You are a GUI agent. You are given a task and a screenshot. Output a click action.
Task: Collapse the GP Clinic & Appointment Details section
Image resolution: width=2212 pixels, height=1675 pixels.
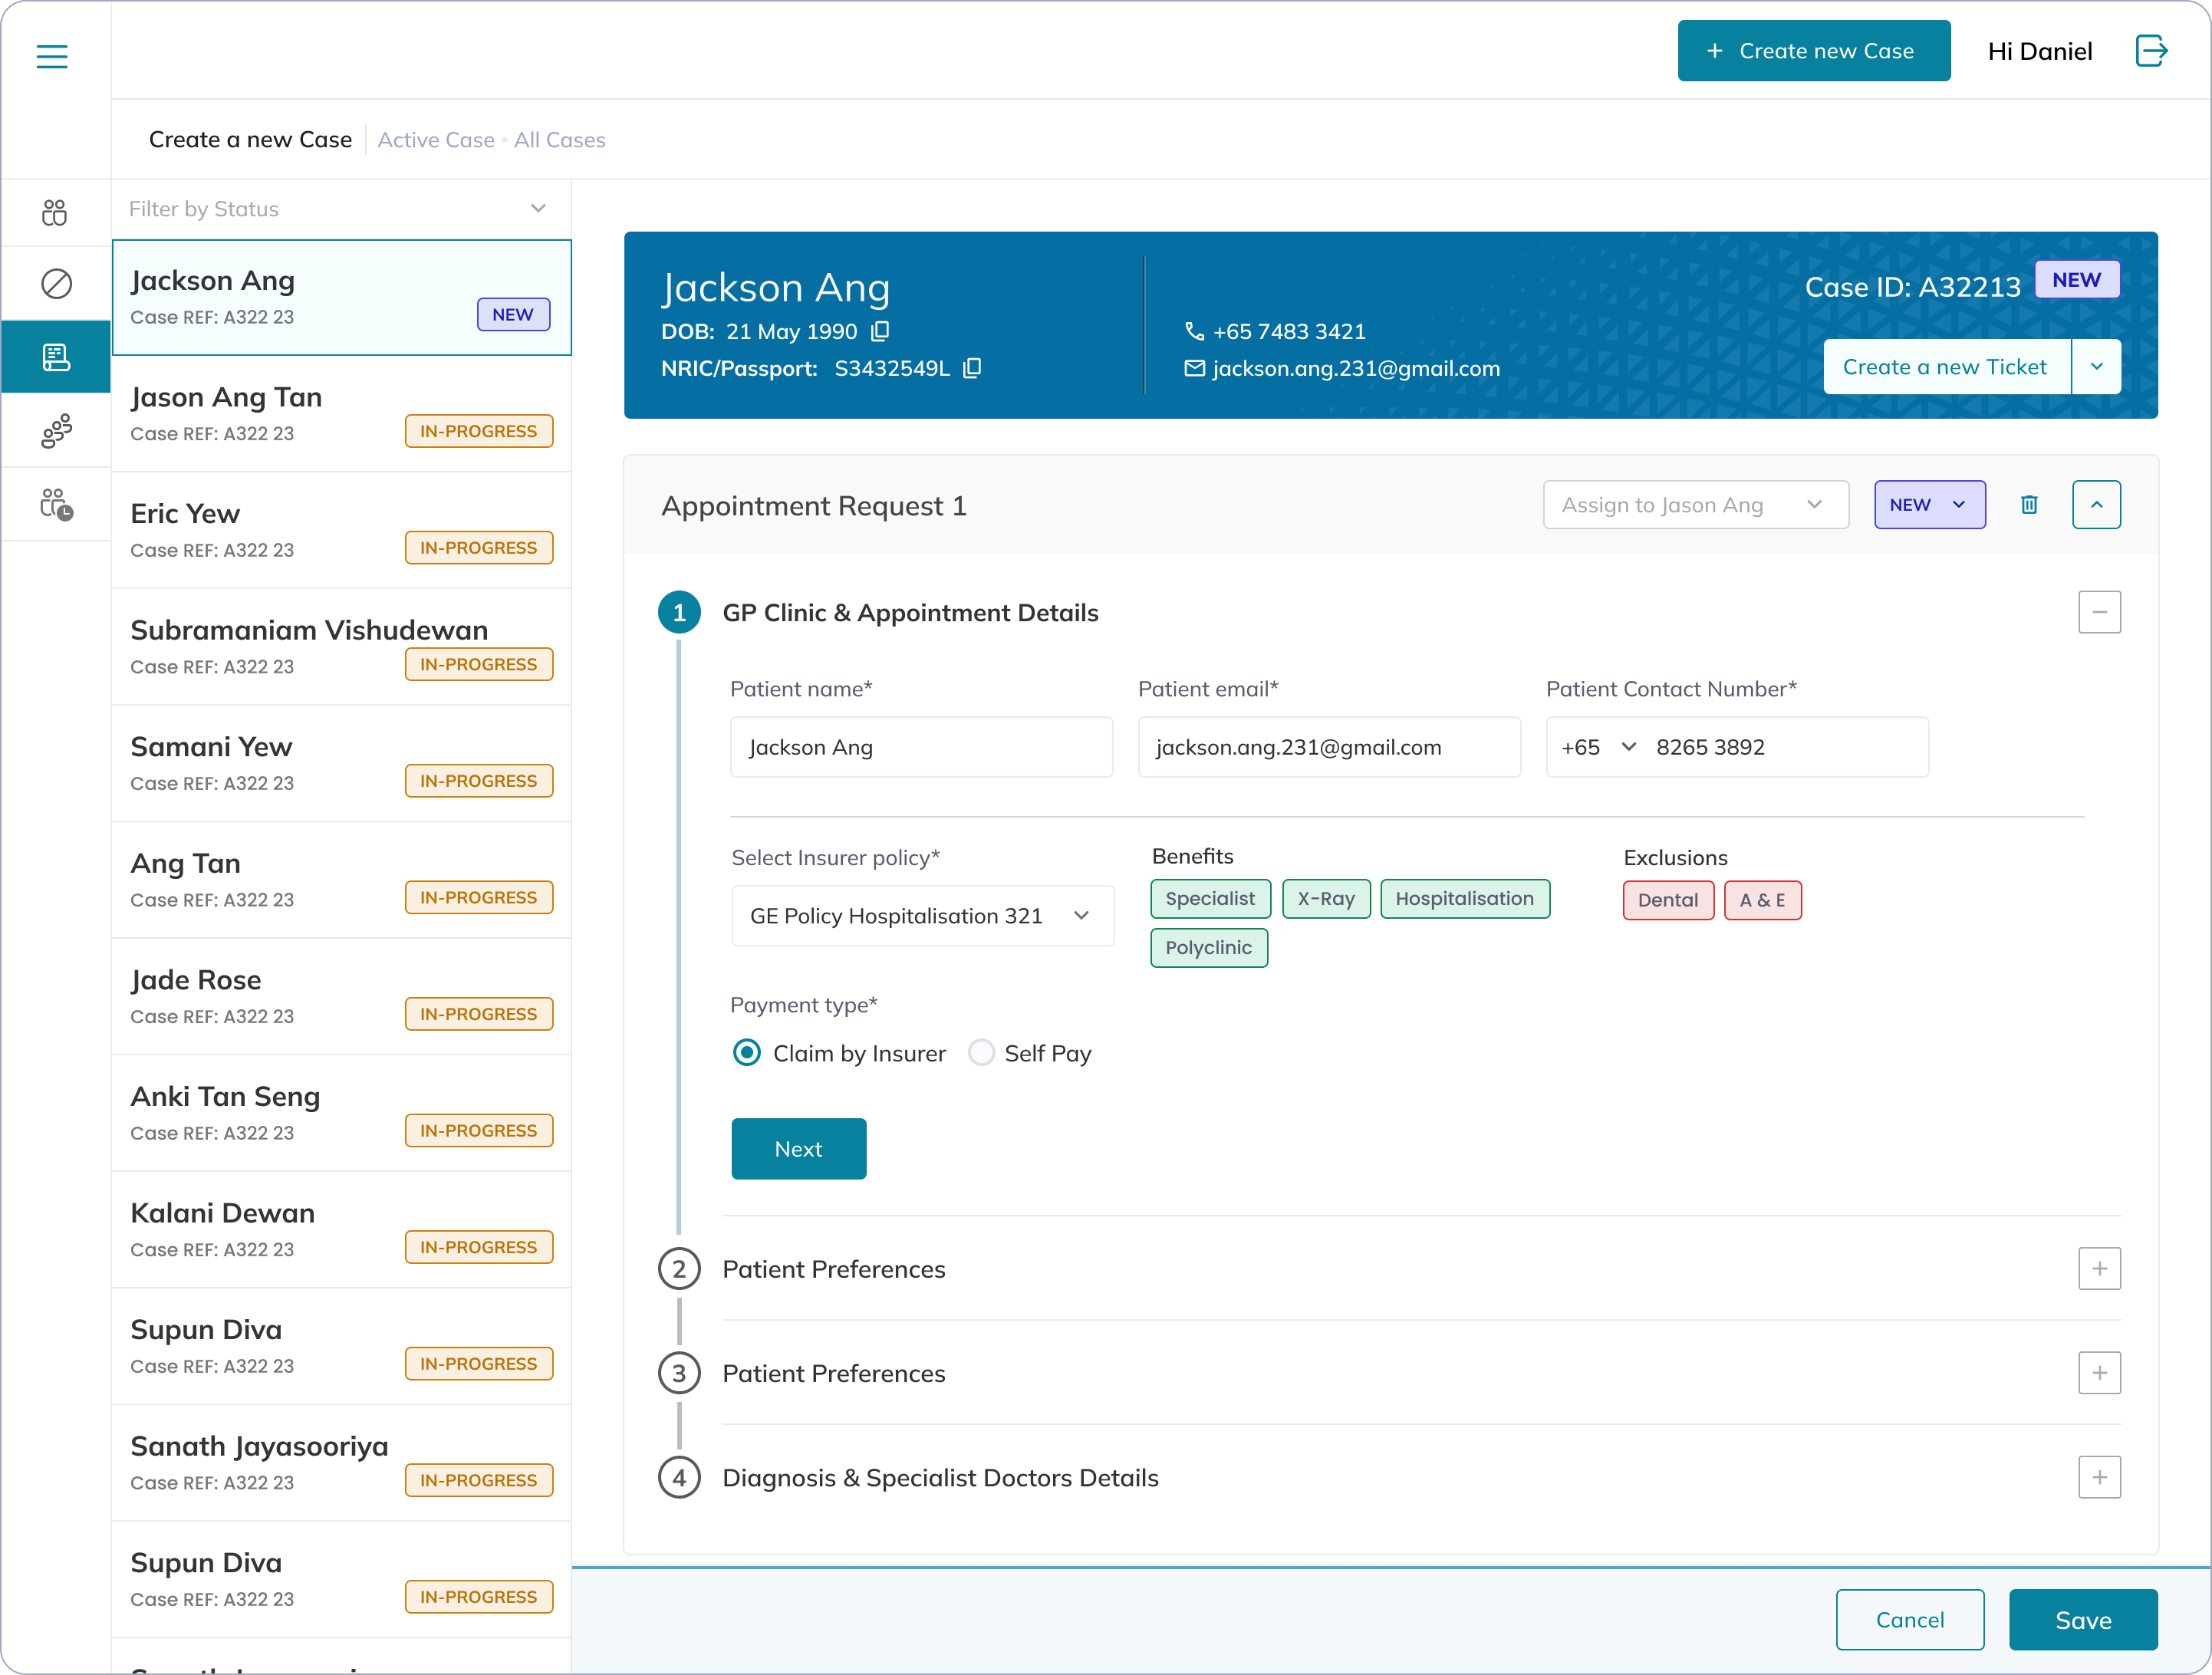pyautogui.click(x=2099, y=612)
